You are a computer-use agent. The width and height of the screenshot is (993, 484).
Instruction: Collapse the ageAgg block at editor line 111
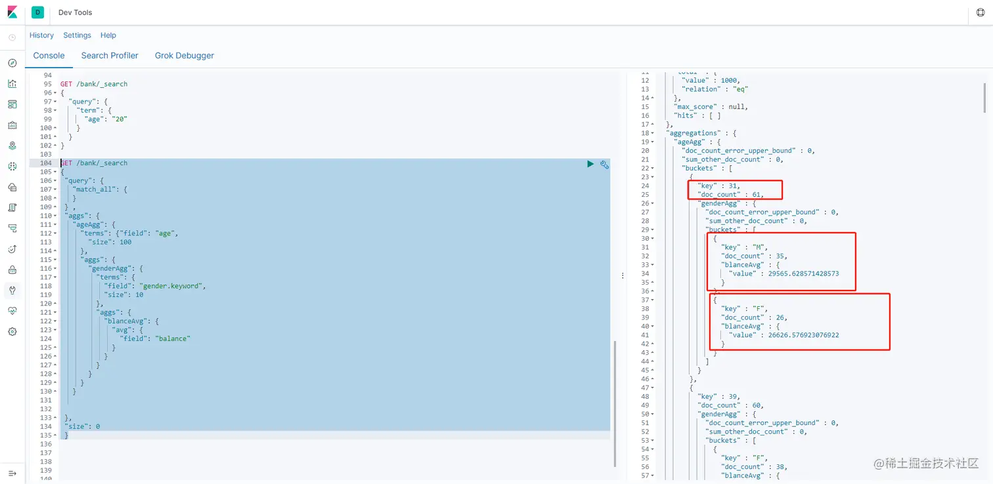(55, 224)
